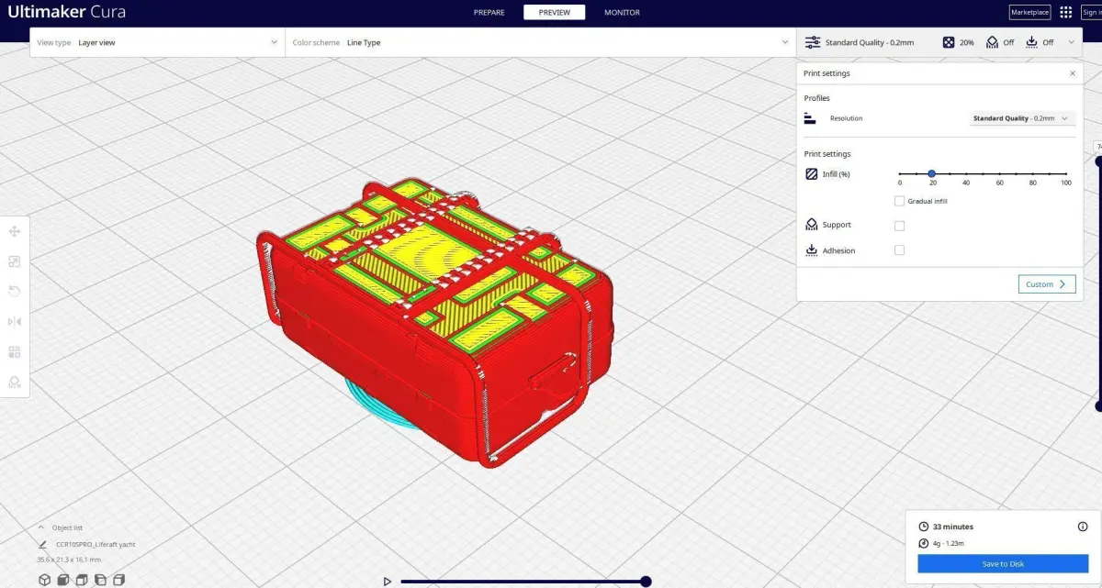Enable the Support checkbox
The height and width of the screenshot is (588, 1102).
[899, 226]
